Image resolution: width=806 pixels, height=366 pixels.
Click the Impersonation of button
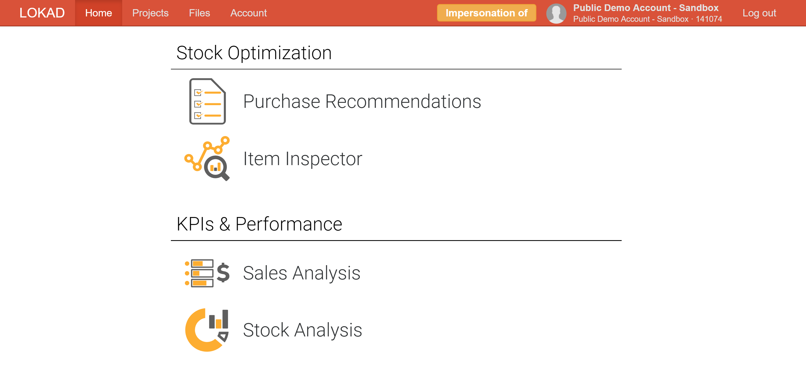click(486, 13)
